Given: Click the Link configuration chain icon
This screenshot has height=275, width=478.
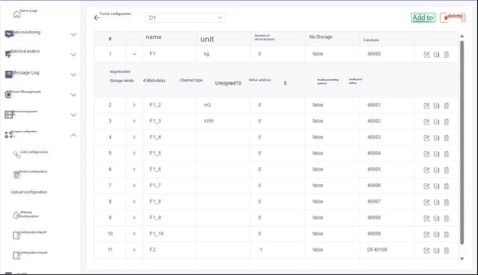Looking at the screenshot, I should pos(17,154).
